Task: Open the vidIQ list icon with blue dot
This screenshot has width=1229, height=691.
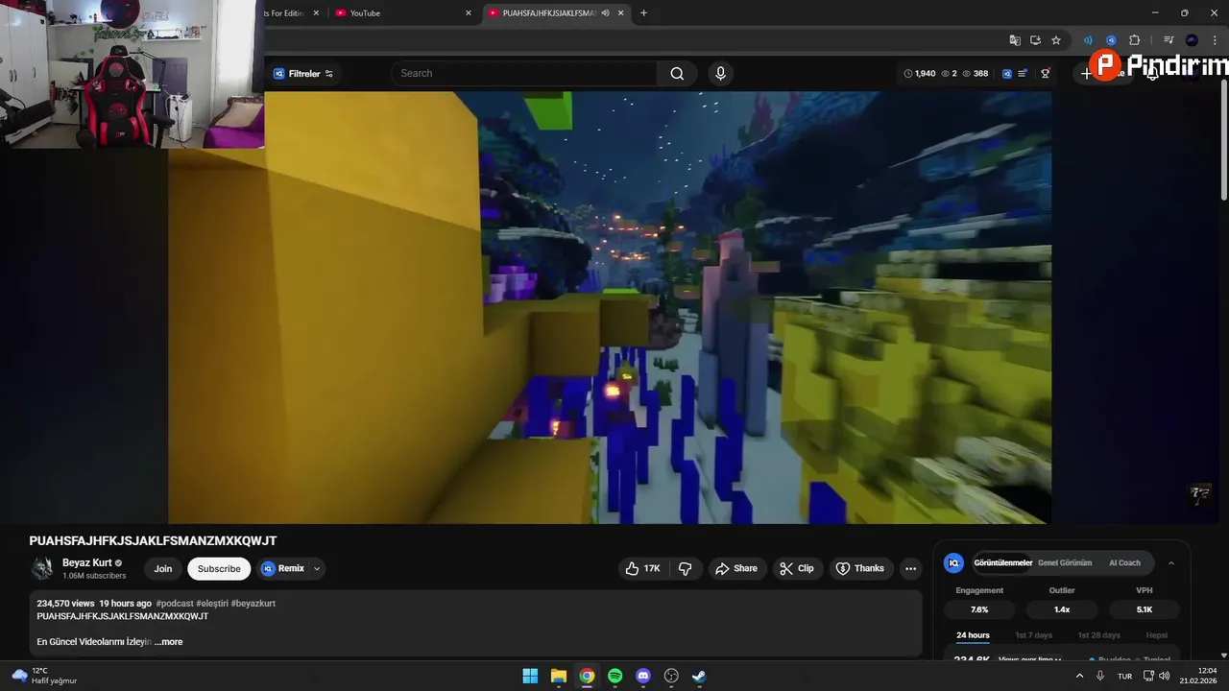Action: coord(1023,74)
